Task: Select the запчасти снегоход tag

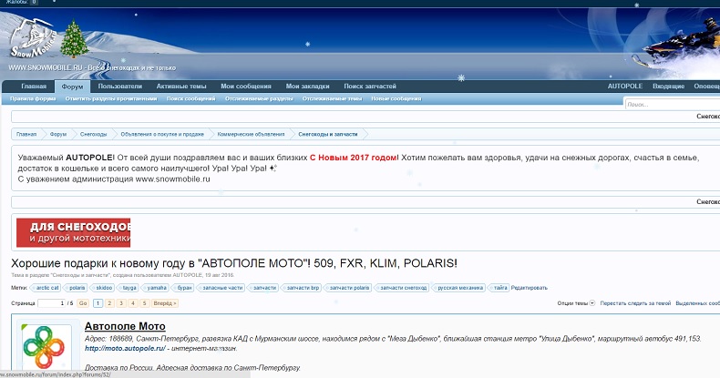Action: (402, 288)
